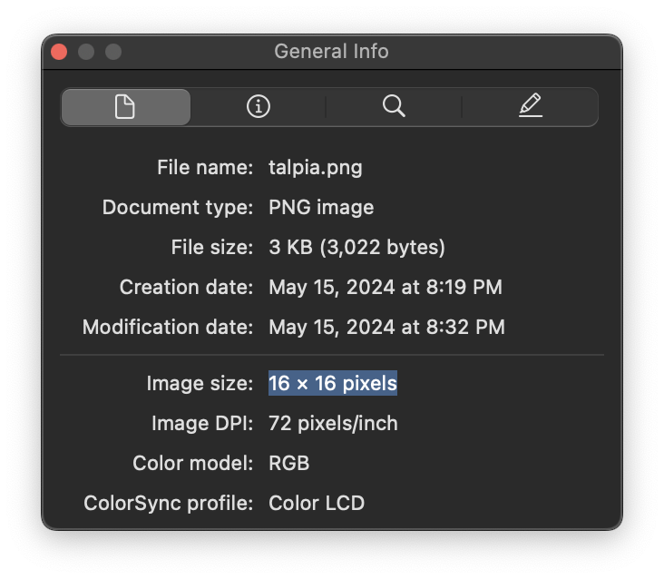Switch to the Keywords magnifying glass tab
Image resolution: width=664 pixels, height=579 pixels.
click(394, 107)
